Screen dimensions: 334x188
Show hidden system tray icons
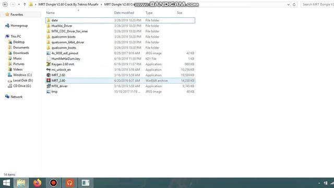[x=319, y=183]
